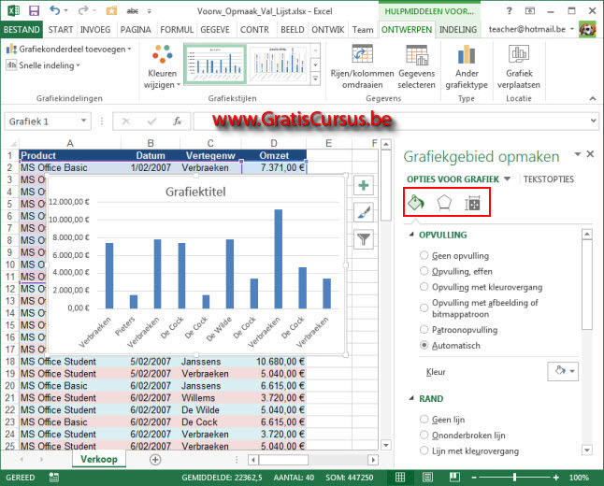
Task: Open the BESTAND tab
Action: click(22, 30)
